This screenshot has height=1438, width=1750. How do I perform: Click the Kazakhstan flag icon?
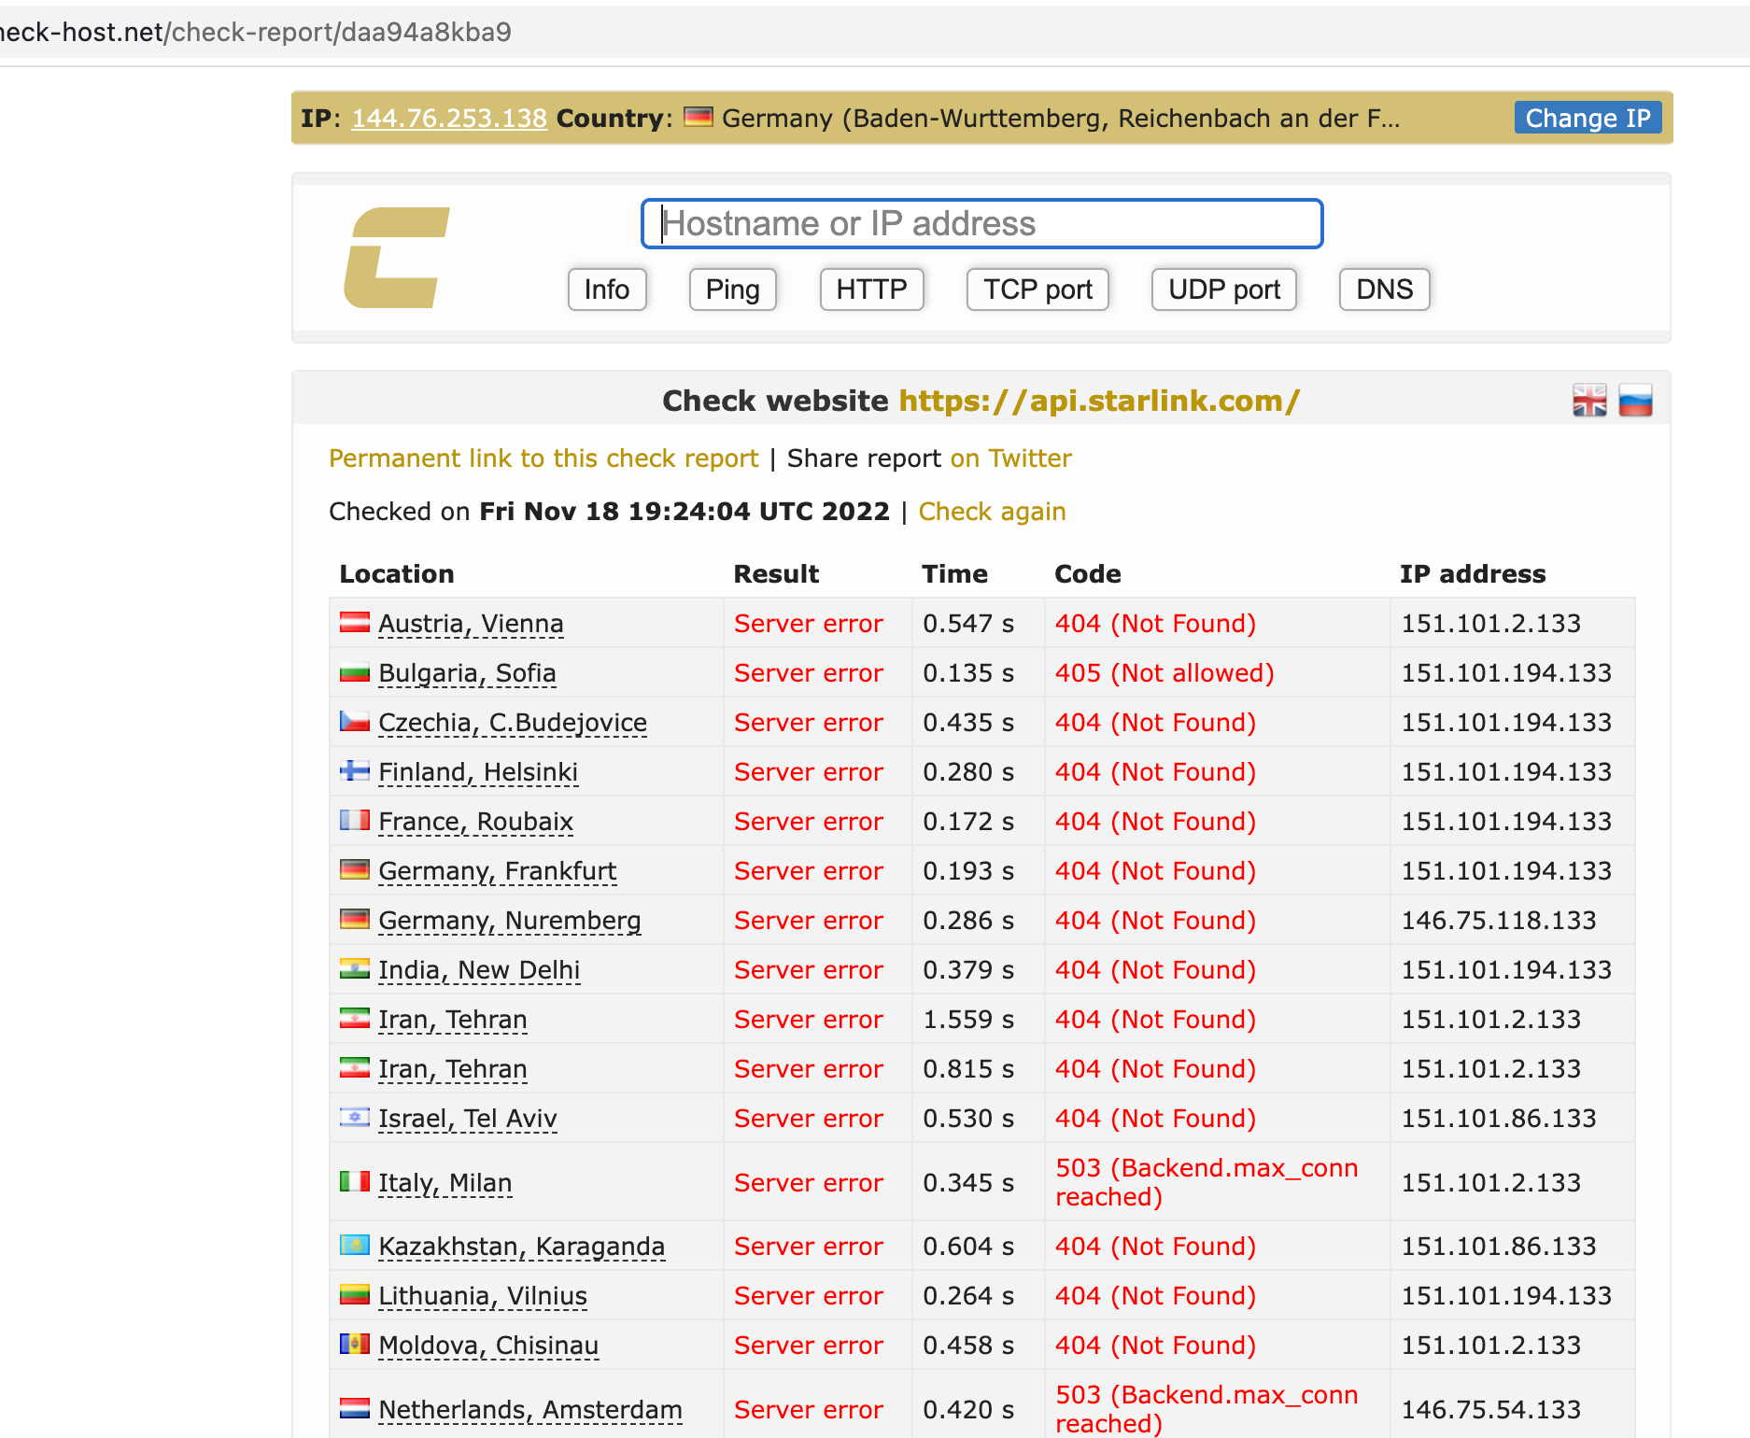tap(354, 1245)
